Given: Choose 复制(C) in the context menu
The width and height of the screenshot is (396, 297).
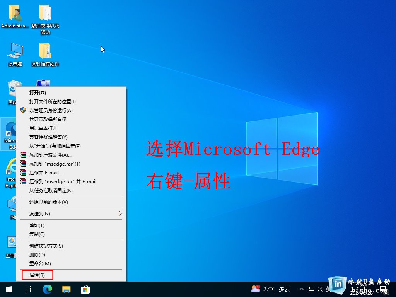Looking at the screenshot, I should [x=71, y=234].
